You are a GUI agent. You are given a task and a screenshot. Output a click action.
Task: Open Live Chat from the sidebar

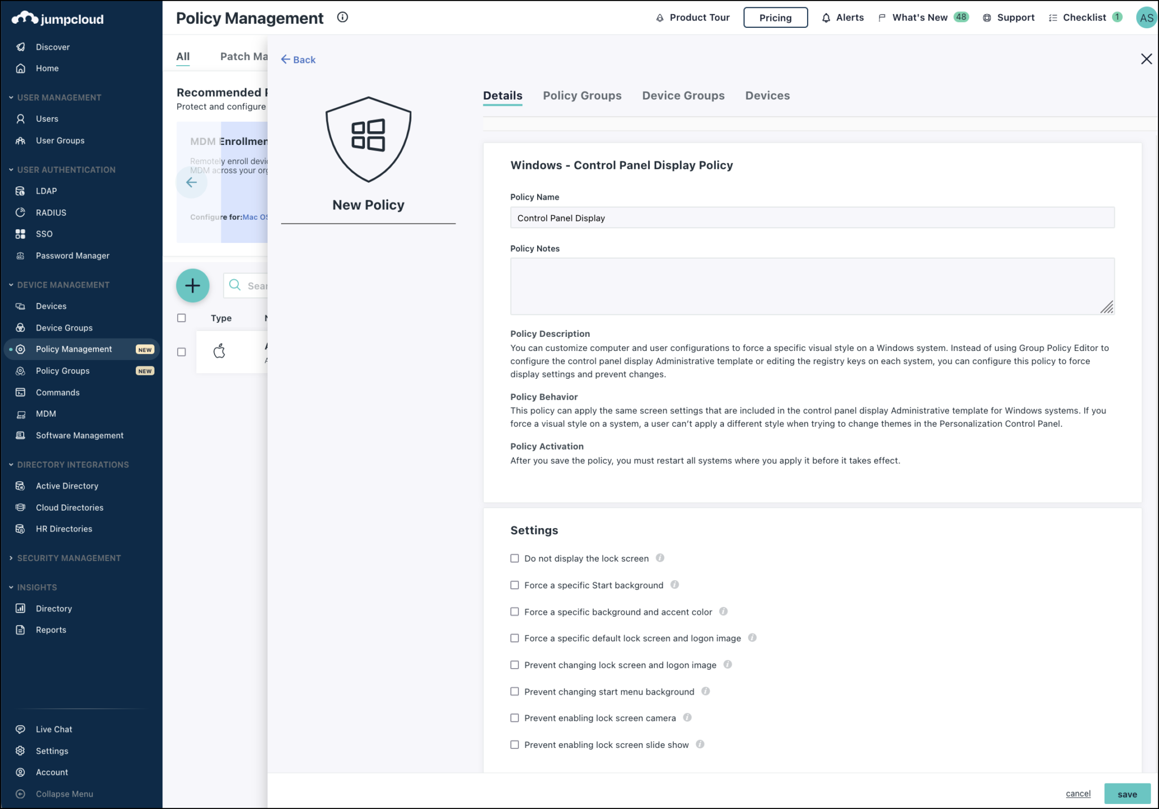click(x=54, y=729)
